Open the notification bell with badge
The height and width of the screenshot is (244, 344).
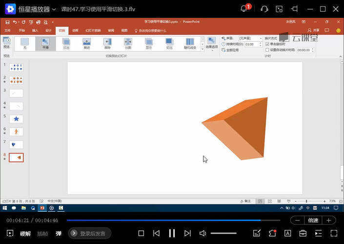point(244,9)
